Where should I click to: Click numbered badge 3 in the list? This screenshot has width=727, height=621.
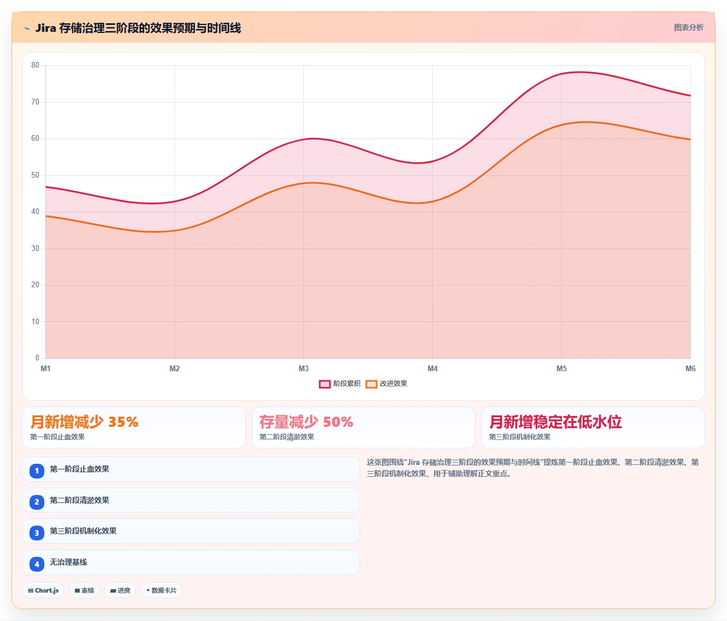pos(37,532)
